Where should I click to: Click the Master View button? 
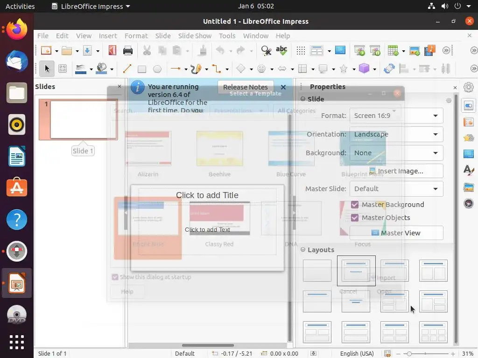(x=396, y=233)
